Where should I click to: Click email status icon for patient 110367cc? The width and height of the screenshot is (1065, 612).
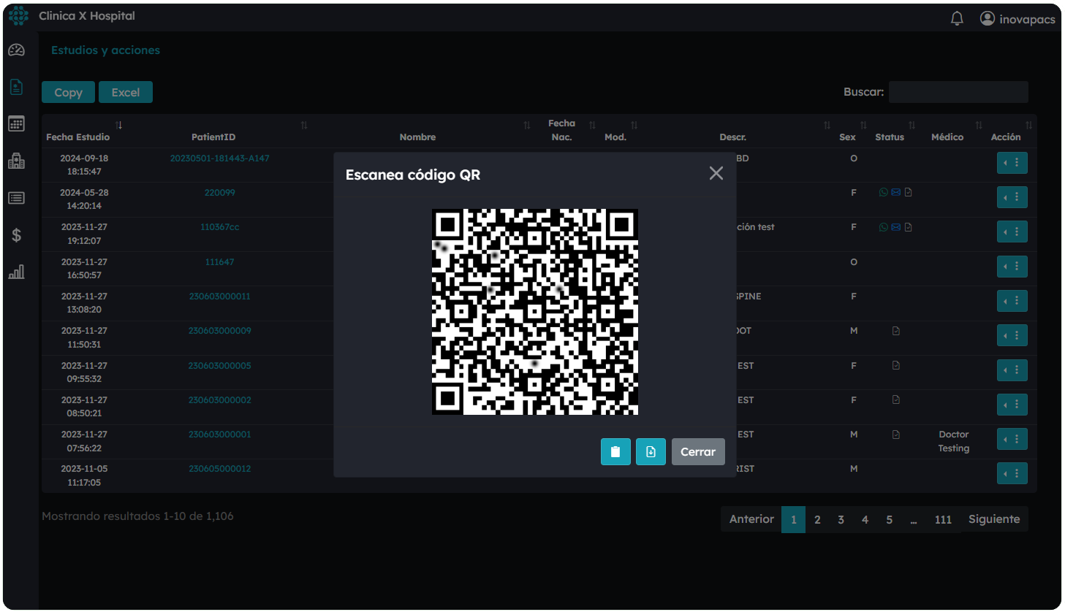point(895,227)
